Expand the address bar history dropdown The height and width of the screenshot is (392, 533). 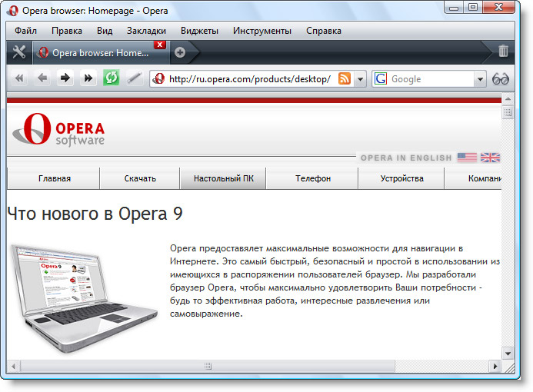(x=360, y=79)
